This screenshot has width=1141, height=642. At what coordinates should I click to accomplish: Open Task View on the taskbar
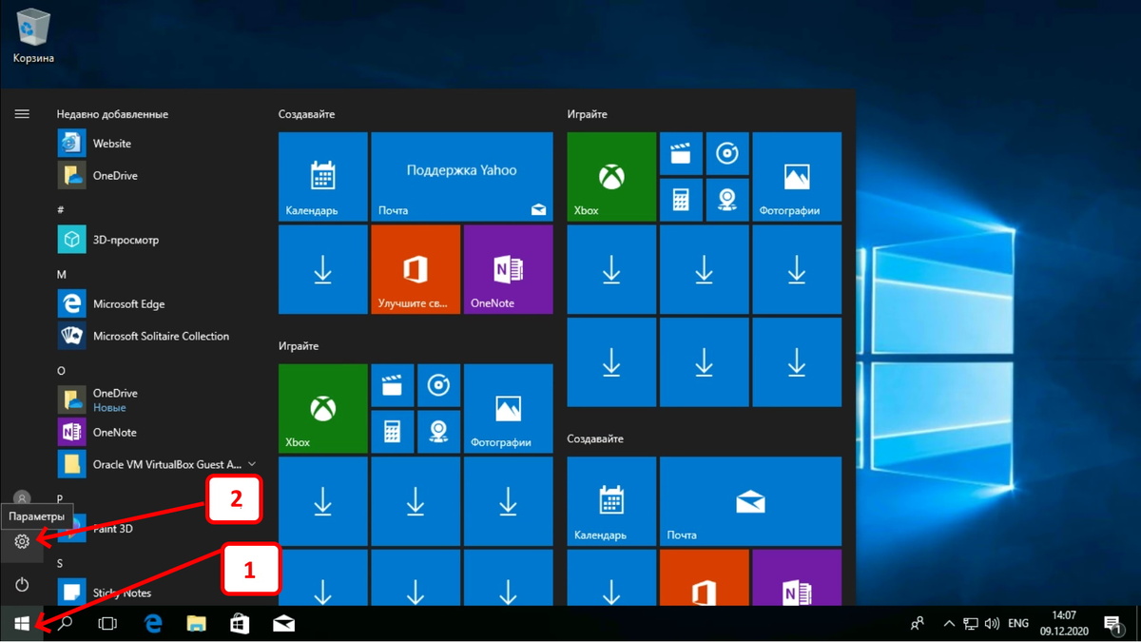(108, 624)
